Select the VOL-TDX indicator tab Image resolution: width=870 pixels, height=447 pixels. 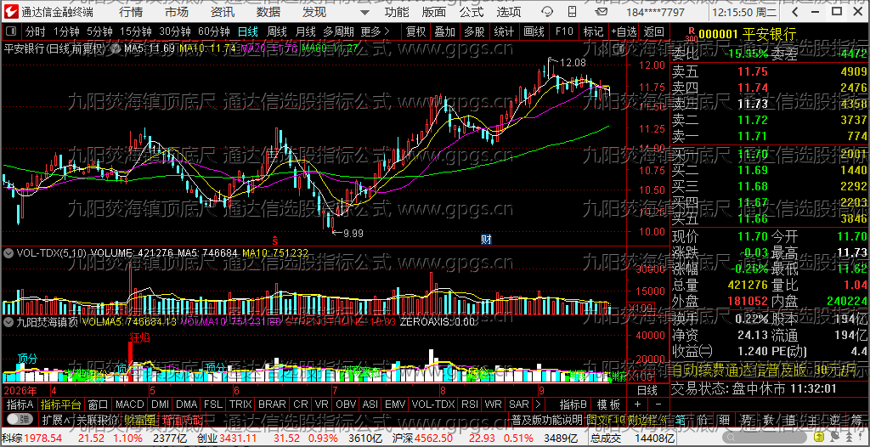click(432, 405)
